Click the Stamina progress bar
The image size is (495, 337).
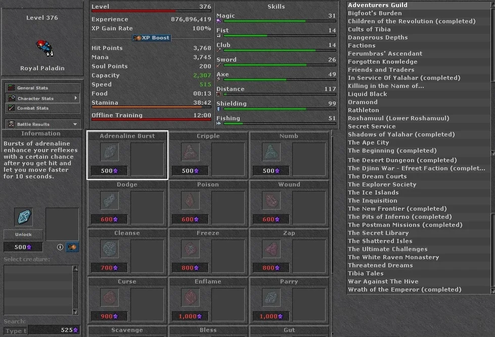(x=151, y=107)
